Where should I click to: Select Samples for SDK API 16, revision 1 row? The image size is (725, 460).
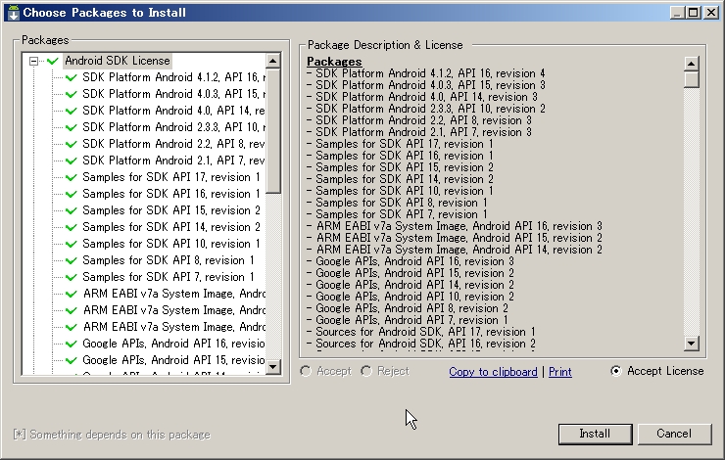[171, 194]
